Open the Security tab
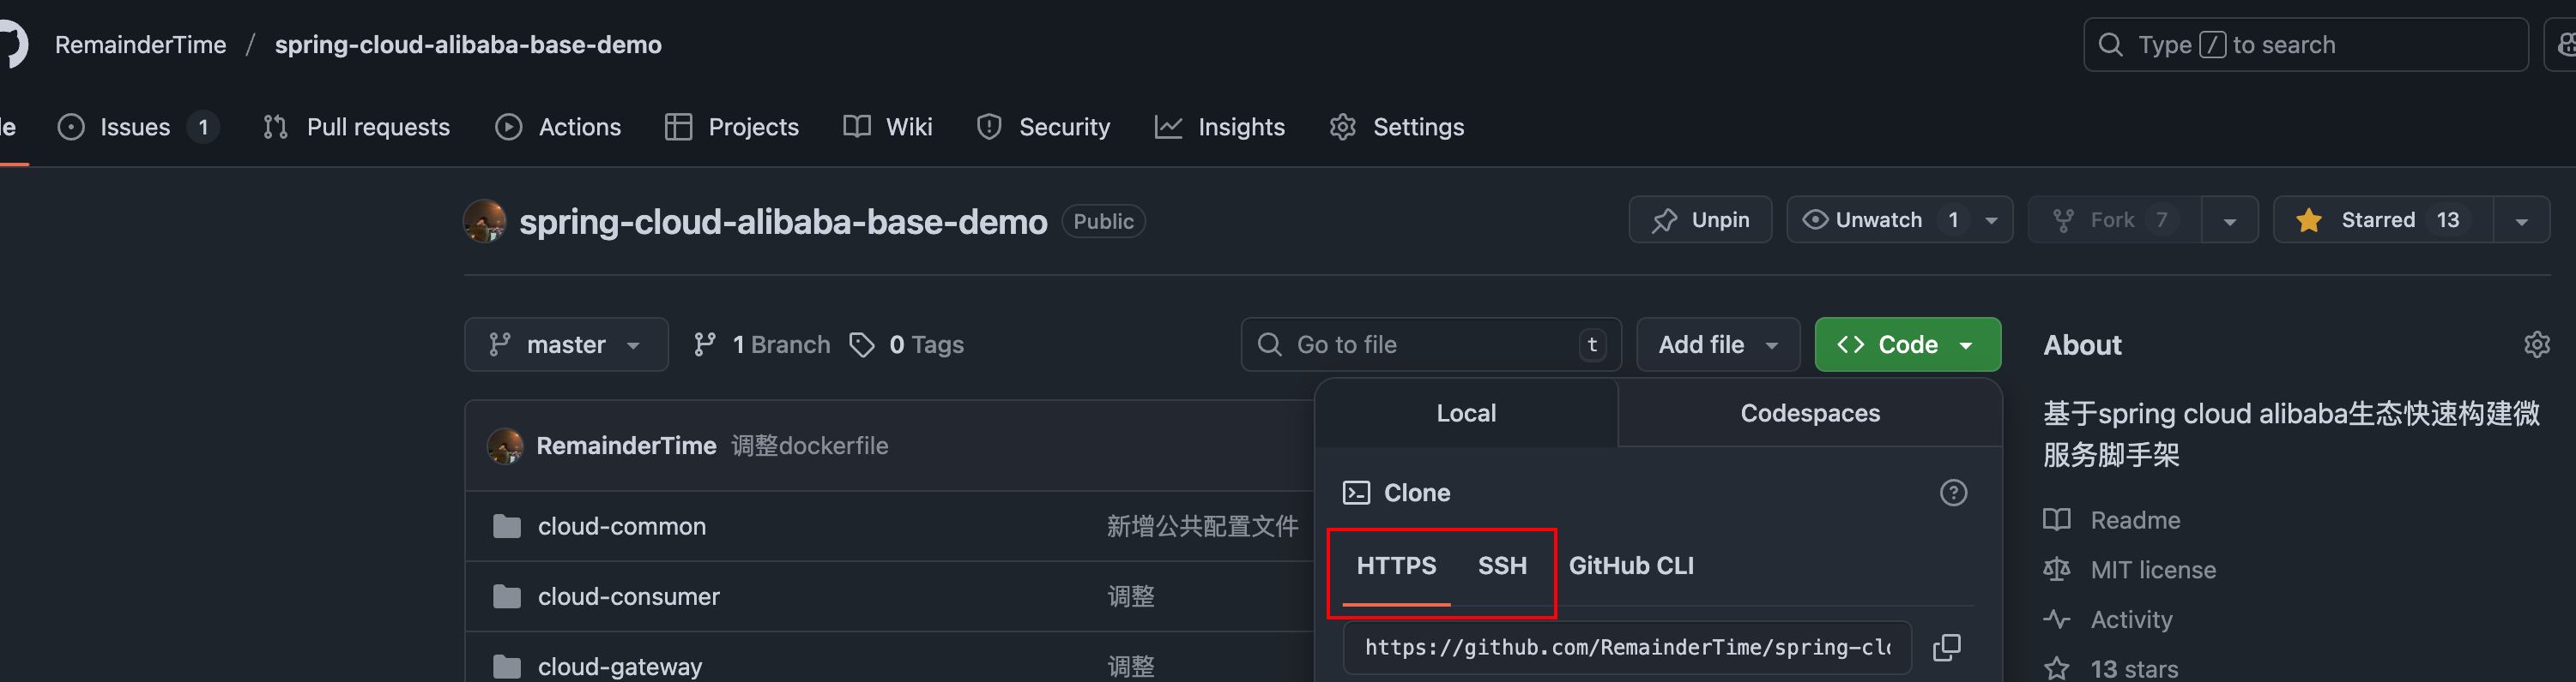Viewport: 2576px width, 682px height. click(1044, 127)
